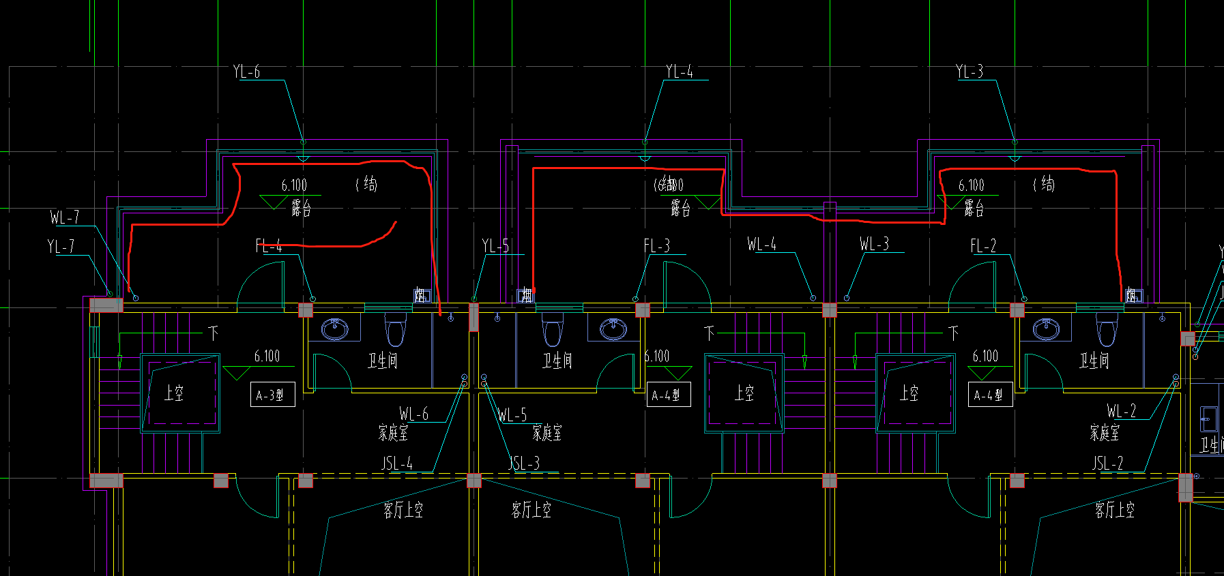Click the washbasin symbol below FL-2
The image size is (1224, 576).
coord(1047,329)
